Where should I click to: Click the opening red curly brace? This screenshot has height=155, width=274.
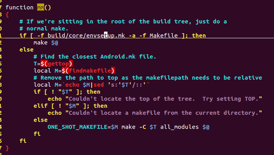7,15
